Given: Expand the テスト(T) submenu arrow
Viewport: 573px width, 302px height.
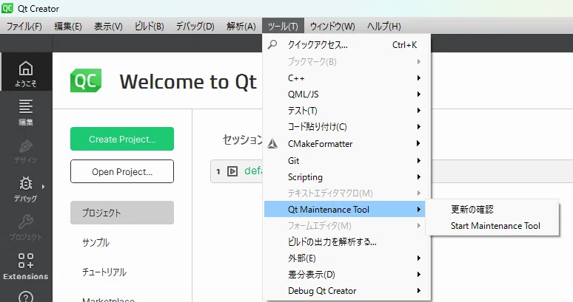Looking at the screenshot, I should click(x=419, y=110).
